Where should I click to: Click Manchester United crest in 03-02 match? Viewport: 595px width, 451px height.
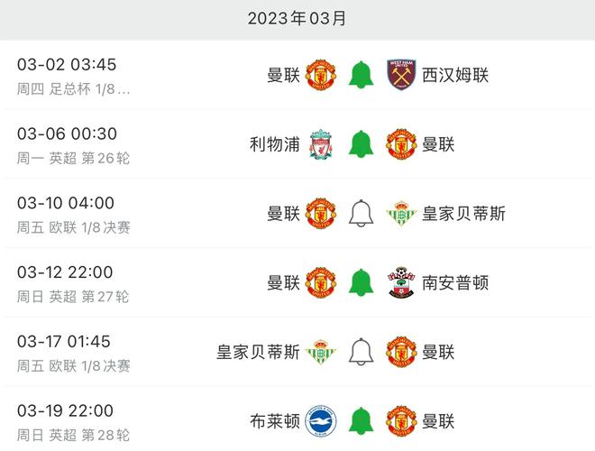321,74
